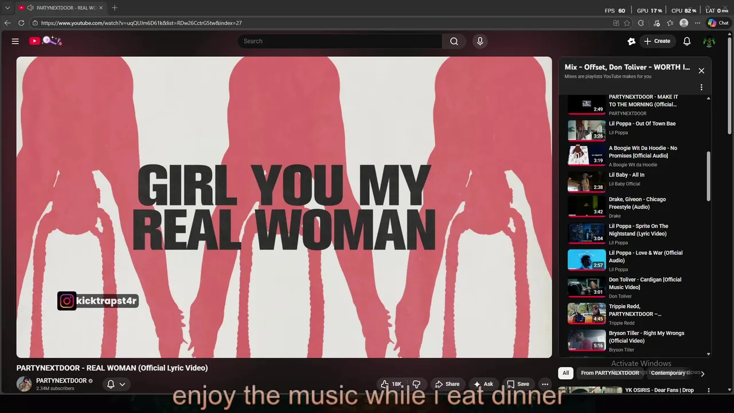The height and width of the screenshot is (413, 734).
Task: Open browser extensions icon
Action: 641,23
